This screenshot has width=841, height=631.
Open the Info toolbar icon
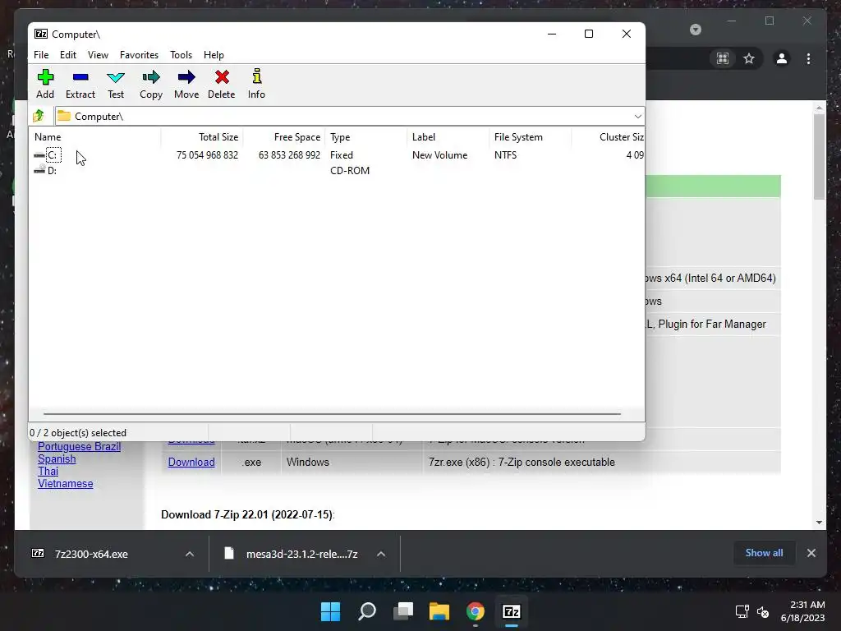coord(256,85)
